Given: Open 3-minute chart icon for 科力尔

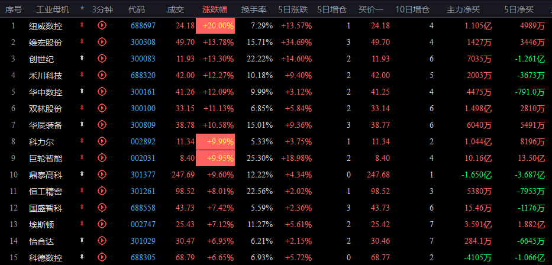Looking at the screenshot, I should (x=102, y=141).
